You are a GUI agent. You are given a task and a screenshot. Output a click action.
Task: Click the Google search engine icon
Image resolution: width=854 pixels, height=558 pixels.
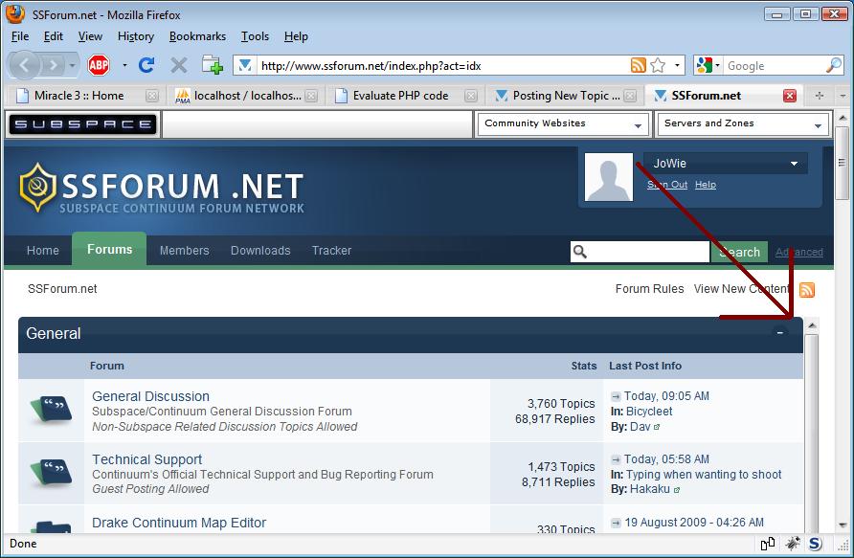[704, 65]
